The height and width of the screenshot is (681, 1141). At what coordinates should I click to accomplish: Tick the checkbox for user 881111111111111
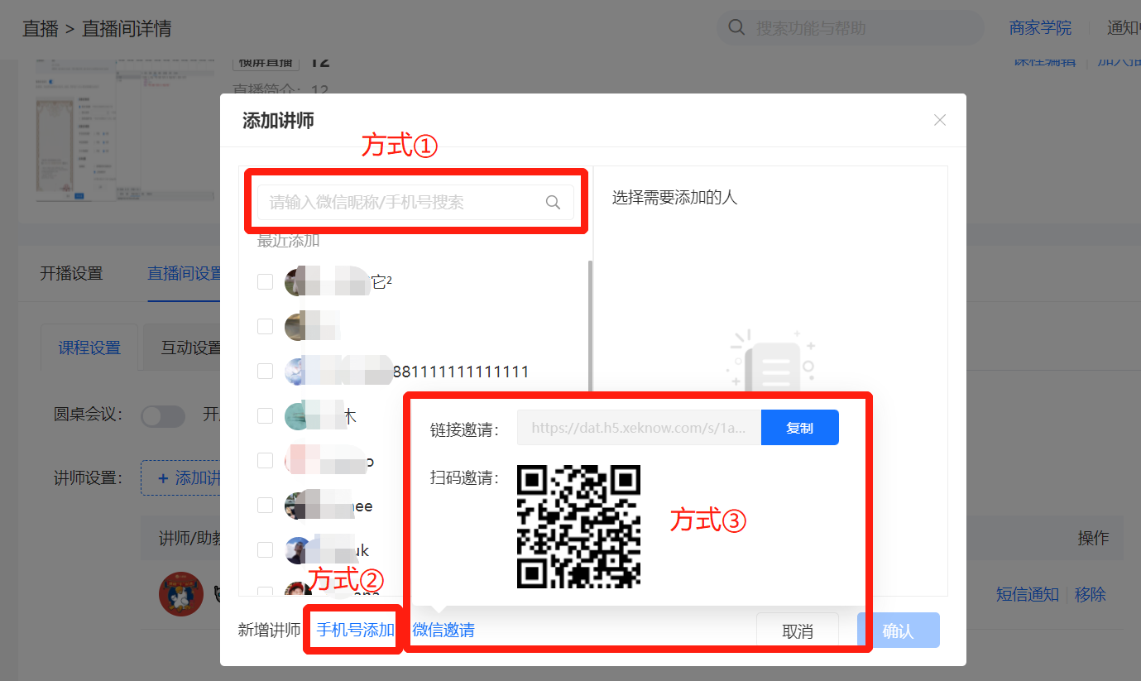pyautogui.click(x=265, y=372)
